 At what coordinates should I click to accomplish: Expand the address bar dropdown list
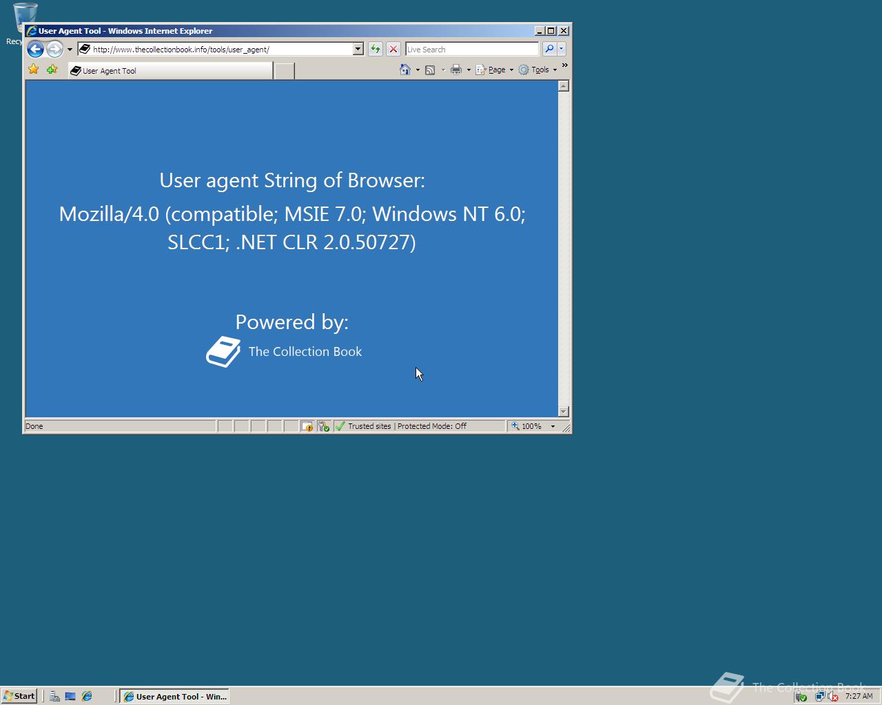click(x=358, y=49)
